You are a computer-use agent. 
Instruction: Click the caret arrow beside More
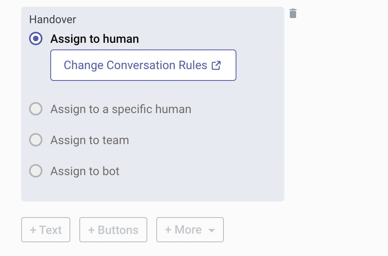coord(212,230)
